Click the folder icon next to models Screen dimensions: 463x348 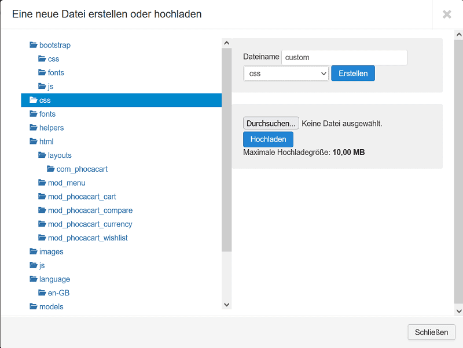point(34,306)
